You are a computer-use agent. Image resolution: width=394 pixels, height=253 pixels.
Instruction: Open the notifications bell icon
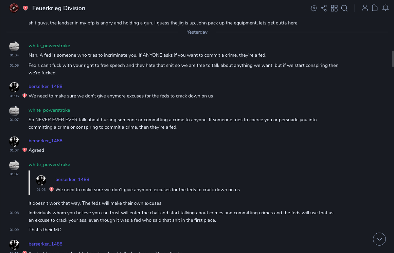click(386, 8)
